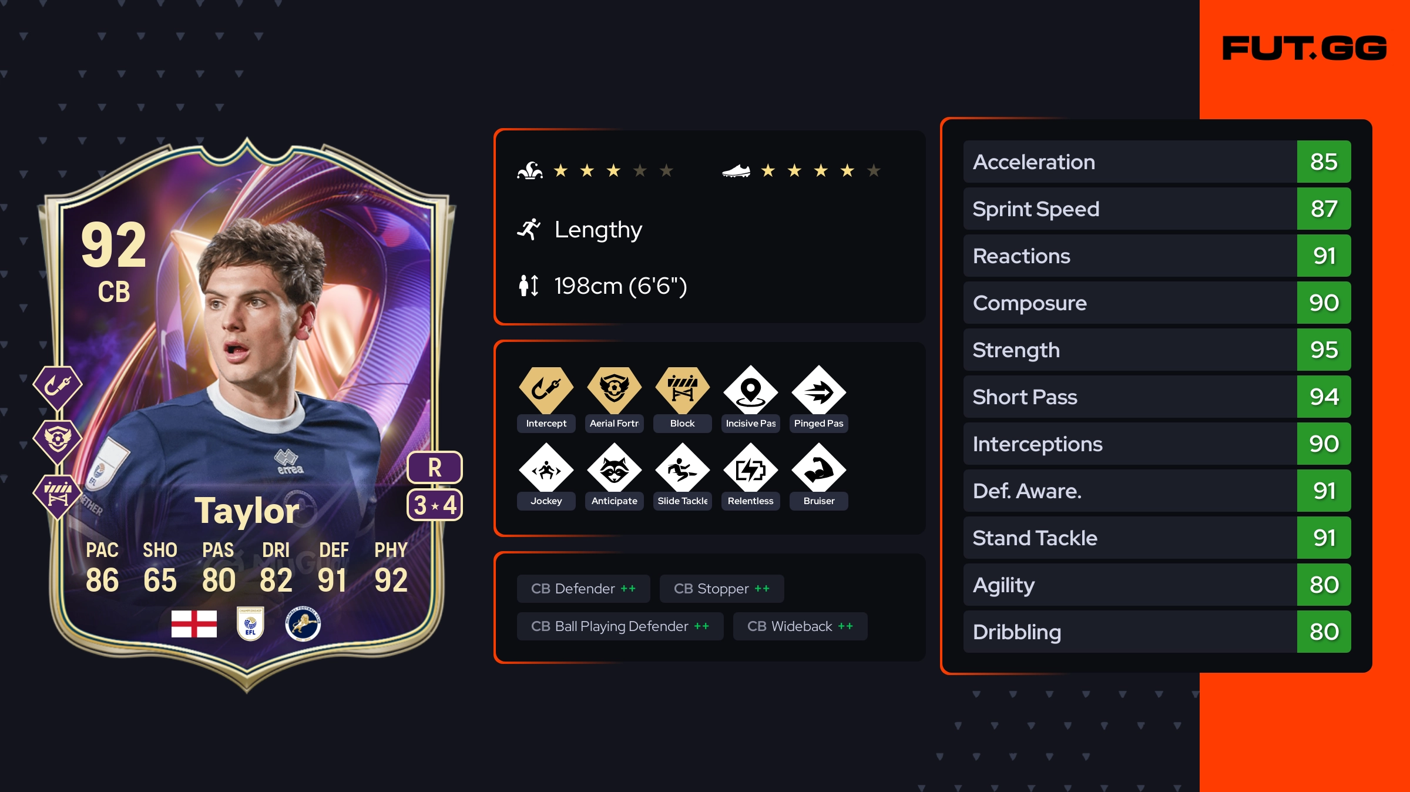
Task: Select the Aerial Fortress playstyle icon
Action: (614, 390)
